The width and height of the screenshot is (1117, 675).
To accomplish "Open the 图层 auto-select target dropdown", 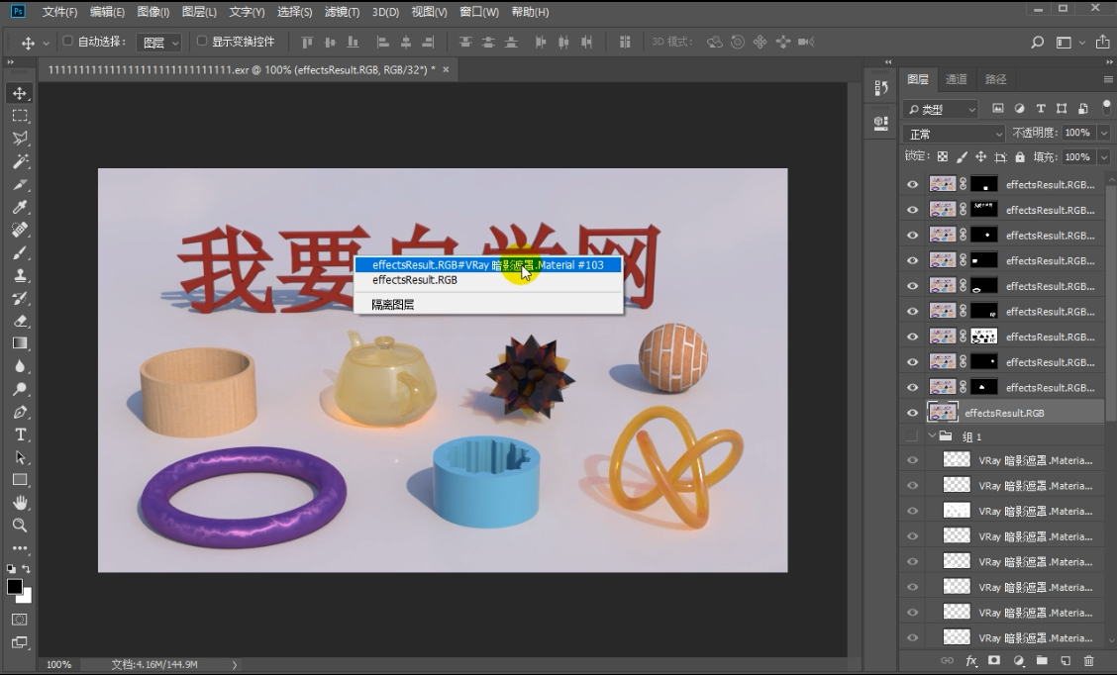I will 159,43.
